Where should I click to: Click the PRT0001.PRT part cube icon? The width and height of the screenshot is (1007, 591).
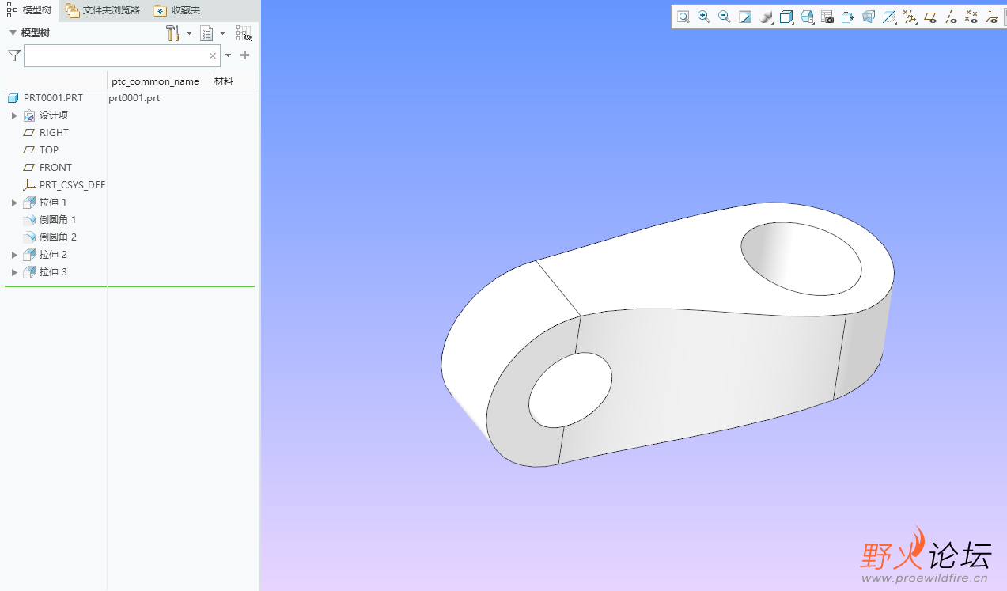pos(13,98)
